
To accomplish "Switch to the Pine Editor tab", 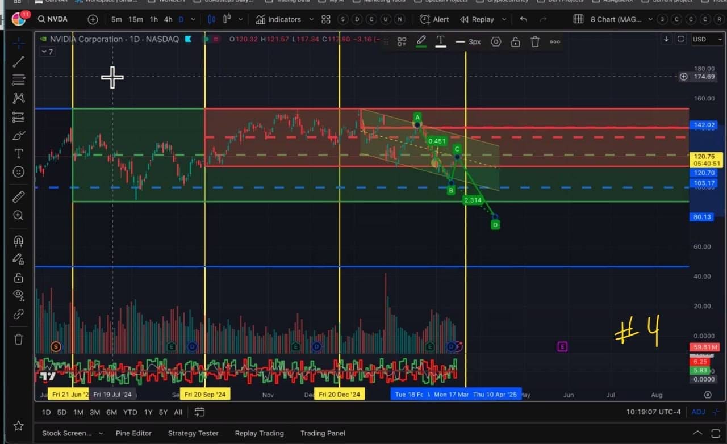I will [x=133, y=433].
